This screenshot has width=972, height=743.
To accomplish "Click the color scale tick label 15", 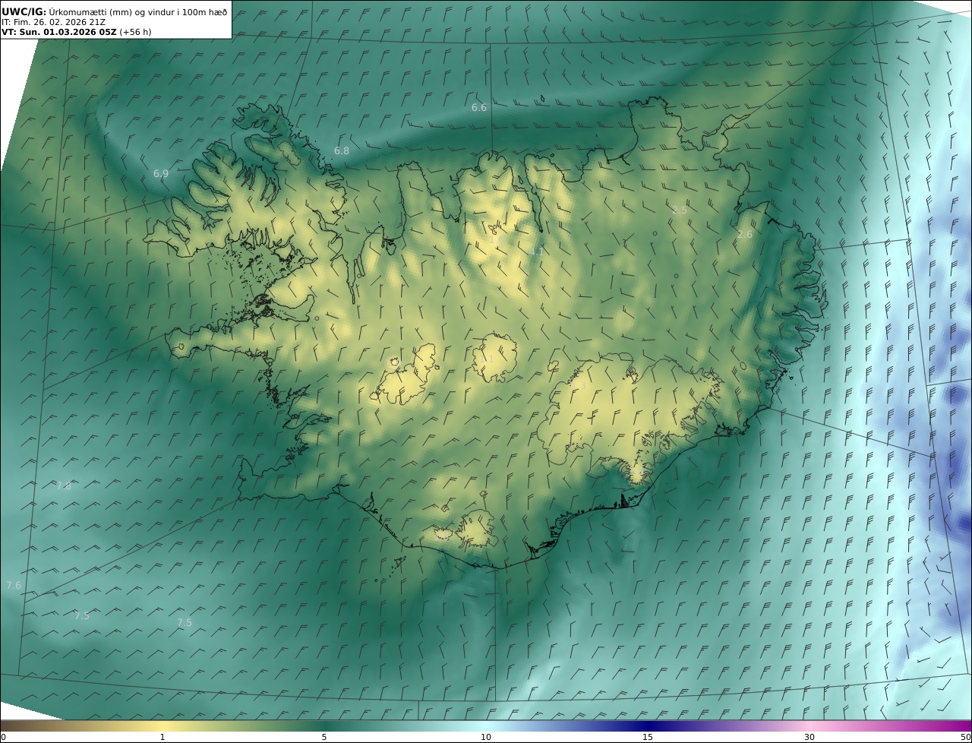I will pyautogui.click(x=648, y=737).
